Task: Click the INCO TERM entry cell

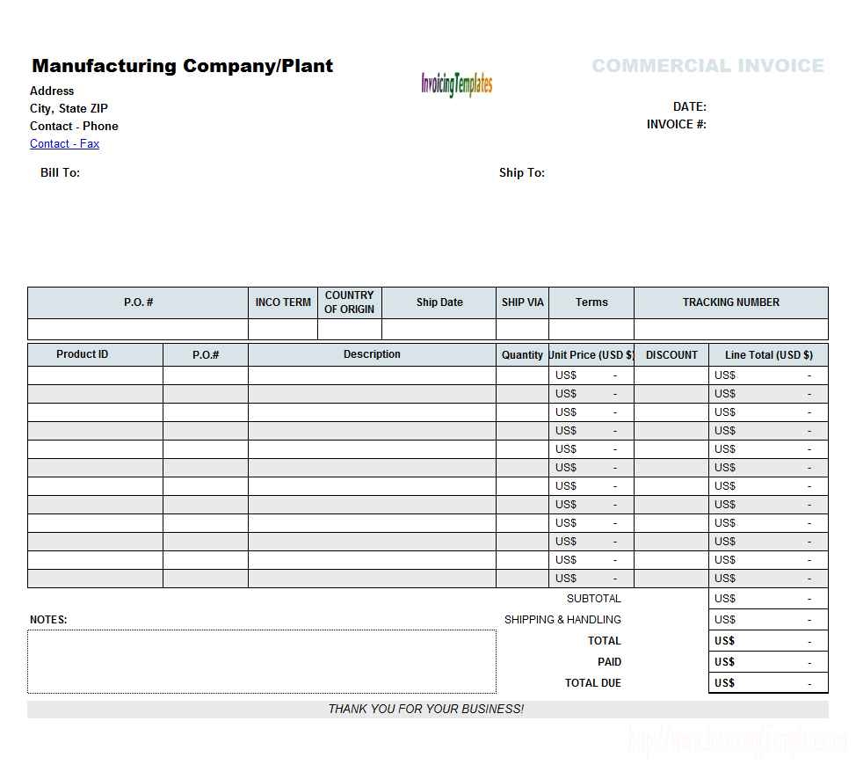Action: pos(283,329)
